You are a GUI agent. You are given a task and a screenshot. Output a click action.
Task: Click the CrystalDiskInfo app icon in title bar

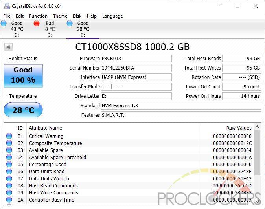7,6
